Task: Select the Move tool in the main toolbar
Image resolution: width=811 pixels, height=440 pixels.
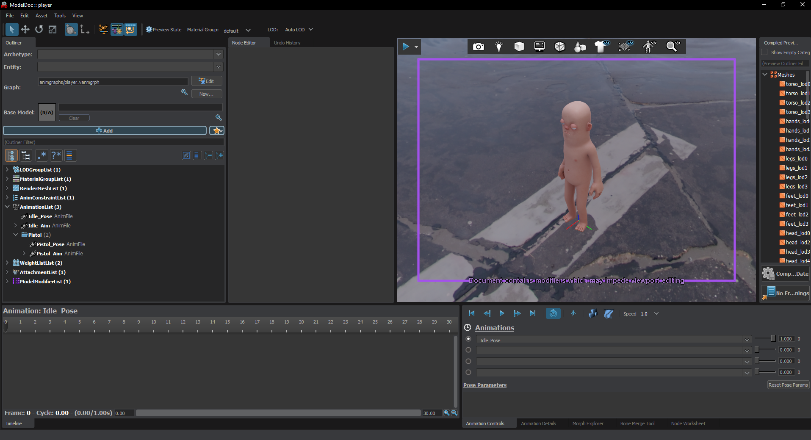Action: click(25, 29)
